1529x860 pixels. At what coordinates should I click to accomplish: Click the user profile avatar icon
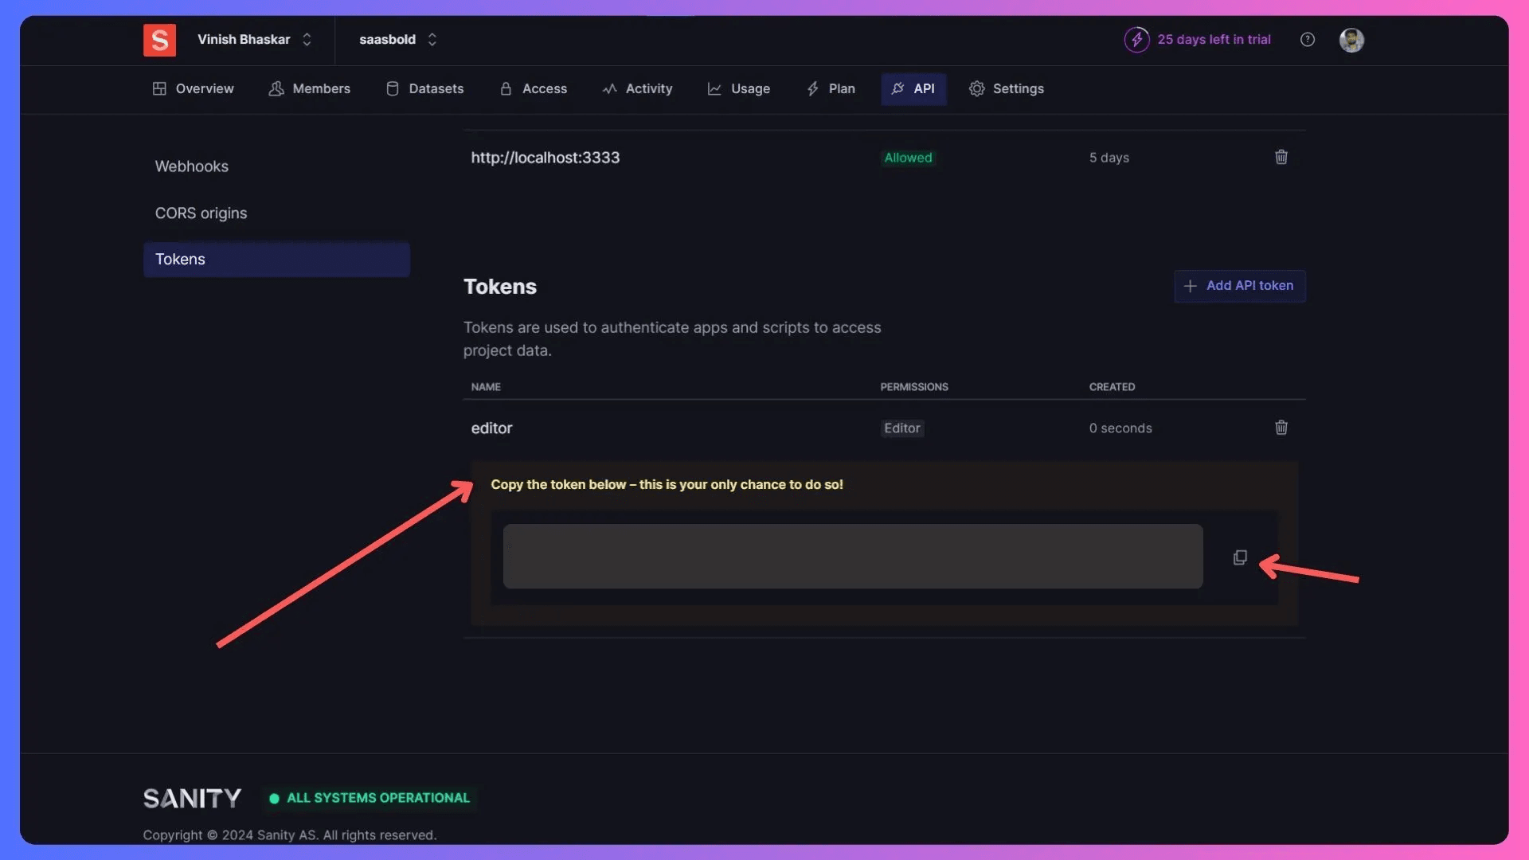(1351, 39)
